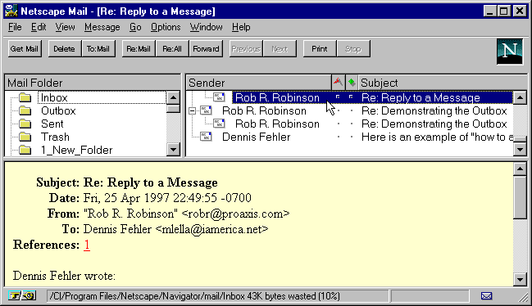Toggle read marker on Dennis Fehler message
The width and height of the screenshot is (532, 306).
(x=352, y=137)
